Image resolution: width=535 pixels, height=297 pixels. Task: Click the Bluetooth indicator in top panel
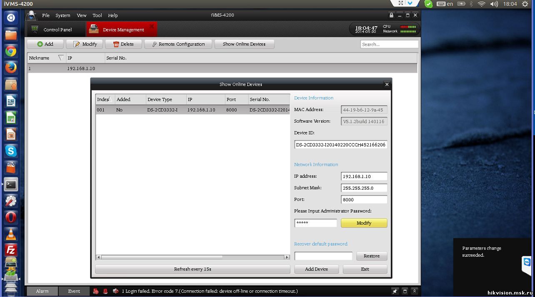pos(471,4)
